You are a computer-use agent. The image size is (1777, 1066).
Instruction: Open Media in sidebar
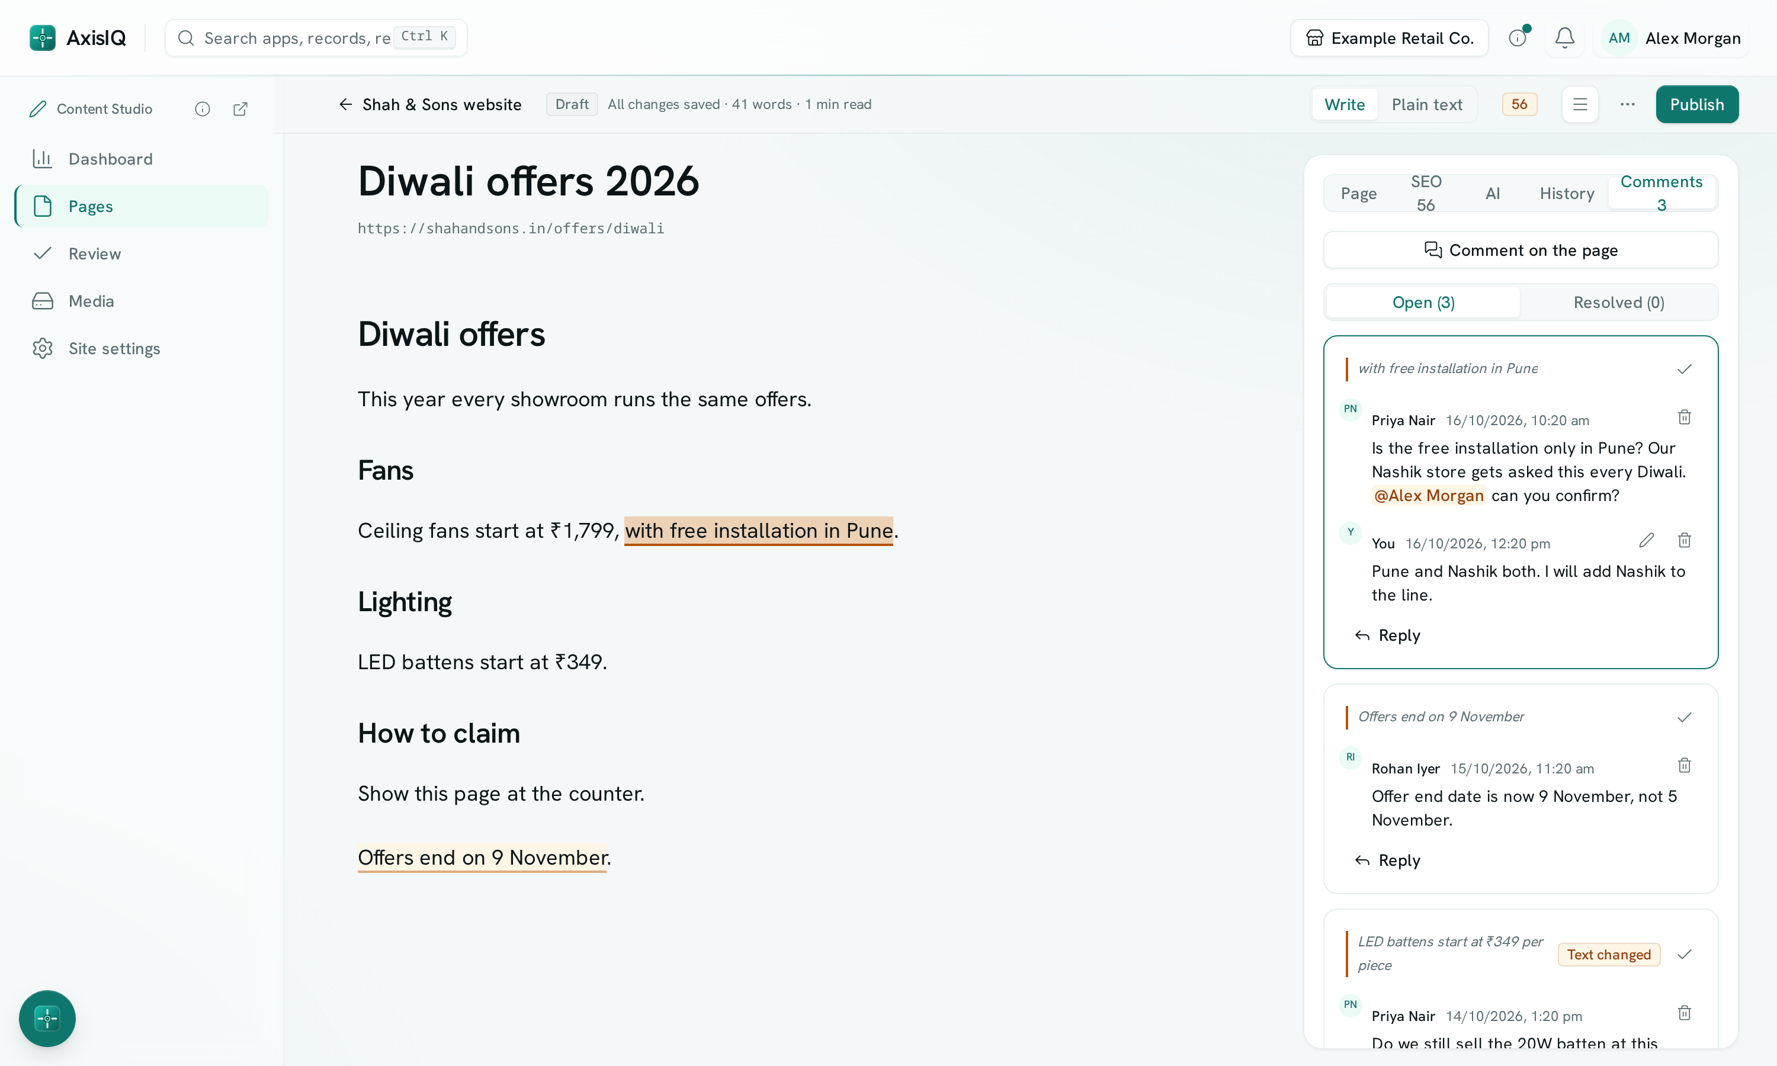point(142,301)
